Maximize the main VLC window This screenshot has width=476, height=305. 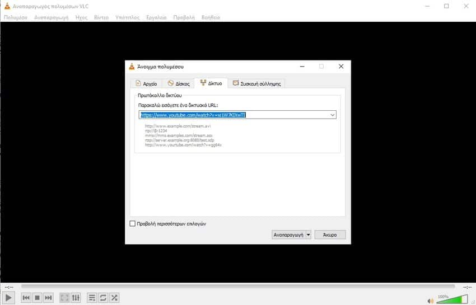click(446, 6)
